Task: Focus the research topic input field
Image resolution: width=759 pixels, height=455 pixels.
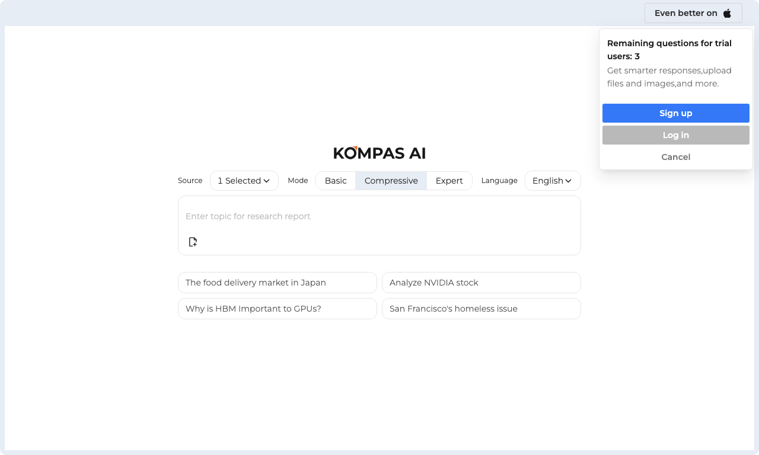Action: [379, 216]
